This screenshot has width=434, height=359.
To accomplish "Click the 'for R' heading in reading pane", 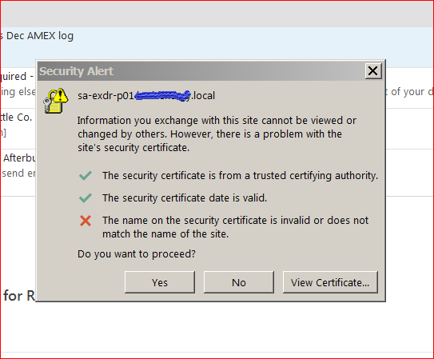I will (x=19, y=296).
